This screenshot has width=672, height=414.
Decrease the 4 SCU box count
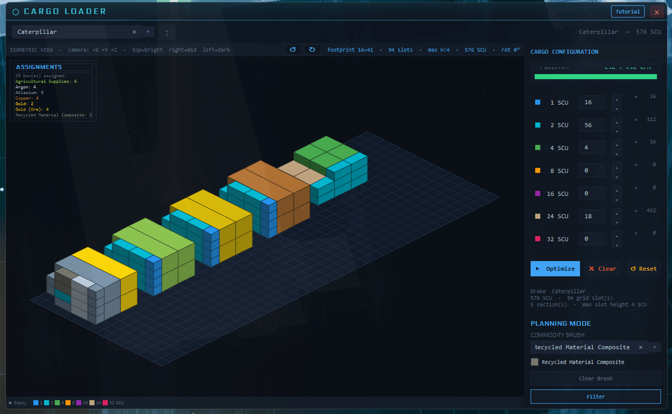[617, 154]
